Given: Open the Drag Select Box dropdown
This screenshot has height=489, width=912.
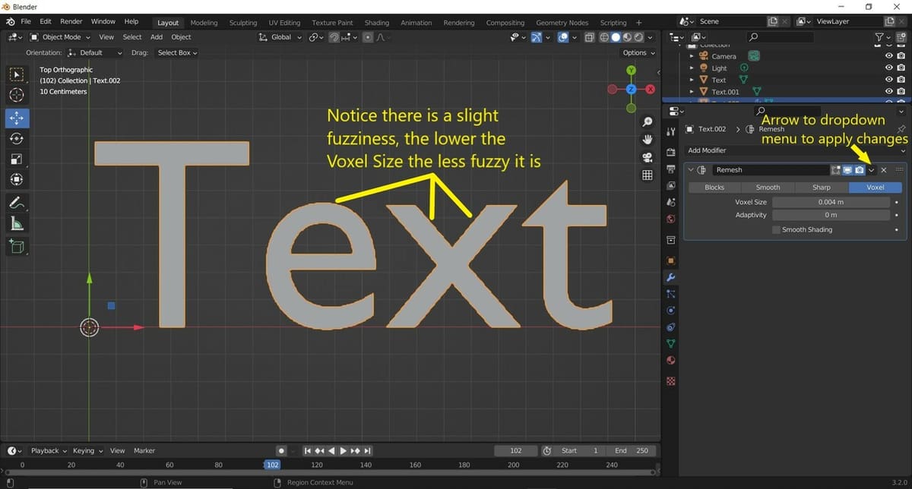Looking at the screenshot, I should [x=177, y=52].
